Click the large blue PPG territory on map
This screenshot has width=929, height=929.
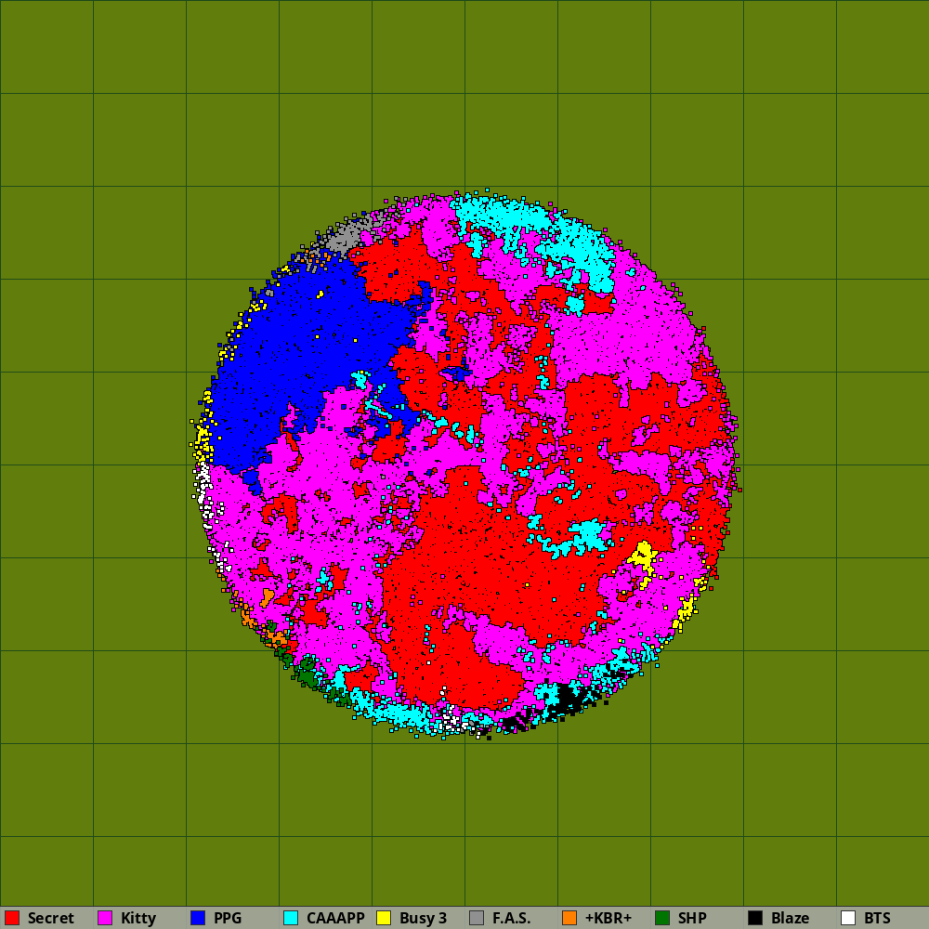pyautogui.click(x=297, y=353)
